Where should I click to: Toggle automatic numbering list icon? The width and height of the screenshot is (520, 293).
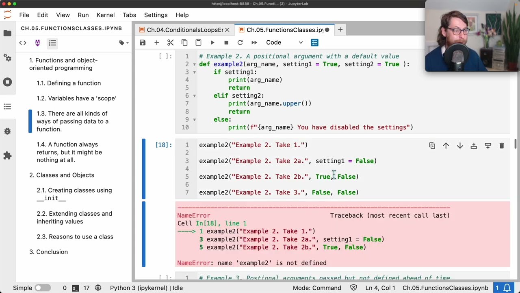52,43
